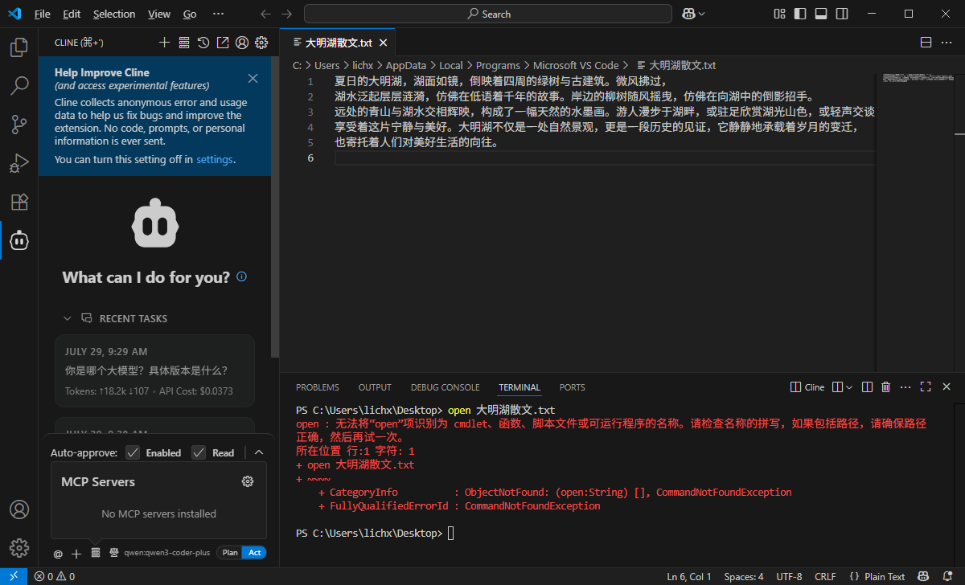965x585 pixels.
Task: Open recent task from JULY 29, 9:29 AM
Action: pos(155,370)
